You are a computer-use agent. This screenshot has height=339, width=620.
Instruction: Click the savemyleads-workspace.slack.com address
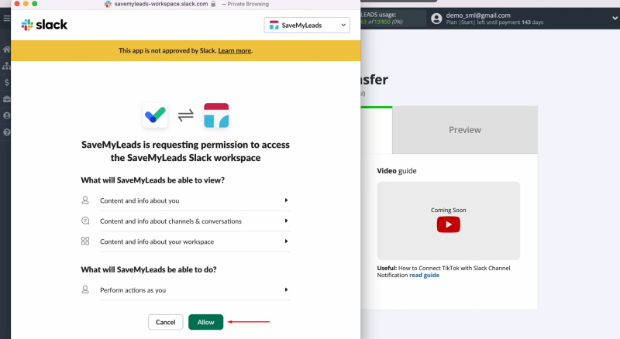click(x=161, y=4)
